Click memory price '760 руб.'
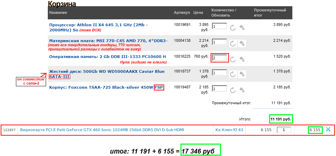336x156 pixels. tap(201, 56)
